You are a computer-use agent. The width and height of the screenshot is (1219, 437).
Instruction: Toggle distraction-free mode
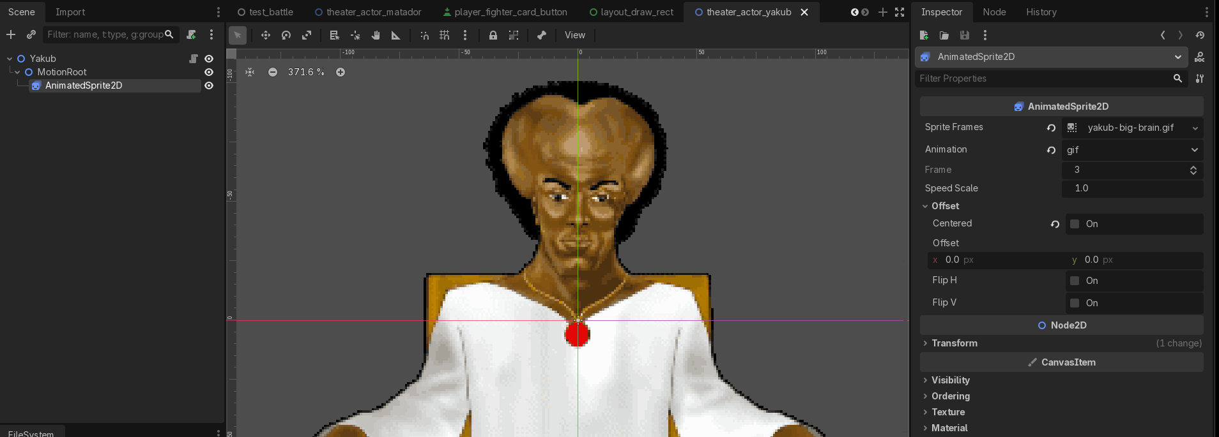coord(900,12)
